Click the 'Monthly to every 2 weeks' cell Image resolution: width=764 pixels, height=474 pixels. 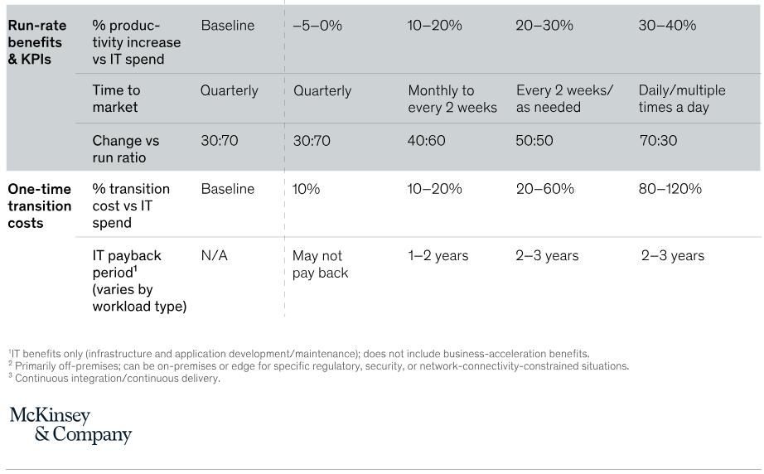(452, 99)
